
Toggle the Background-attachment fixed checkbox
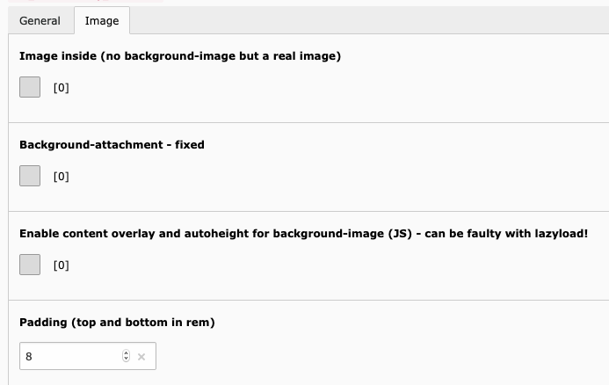30,176
